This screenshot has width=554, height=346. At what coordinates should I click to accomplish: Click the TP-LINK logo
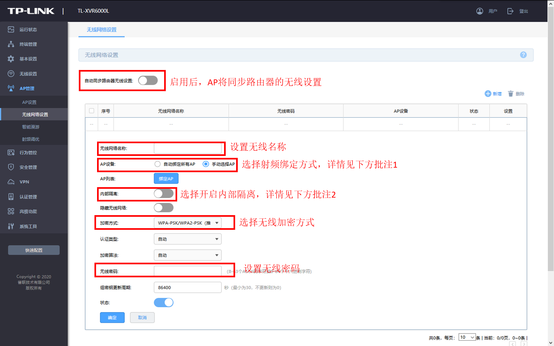pos(31,11)
